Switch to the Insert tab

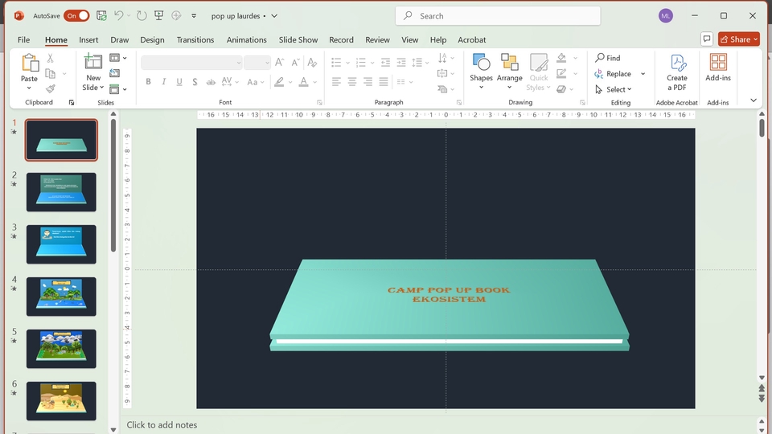click(88, 40)
